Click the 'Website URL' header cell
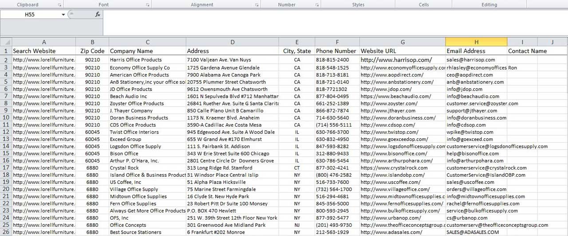Image resolution: width=568 pixels, height=236 pixels. [x=402, y=51]
